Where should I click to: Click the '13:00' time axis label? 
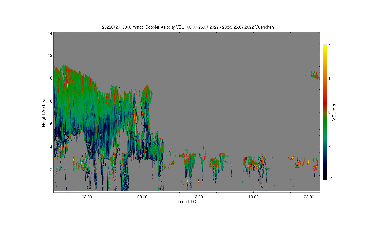(x=198, y=197)
